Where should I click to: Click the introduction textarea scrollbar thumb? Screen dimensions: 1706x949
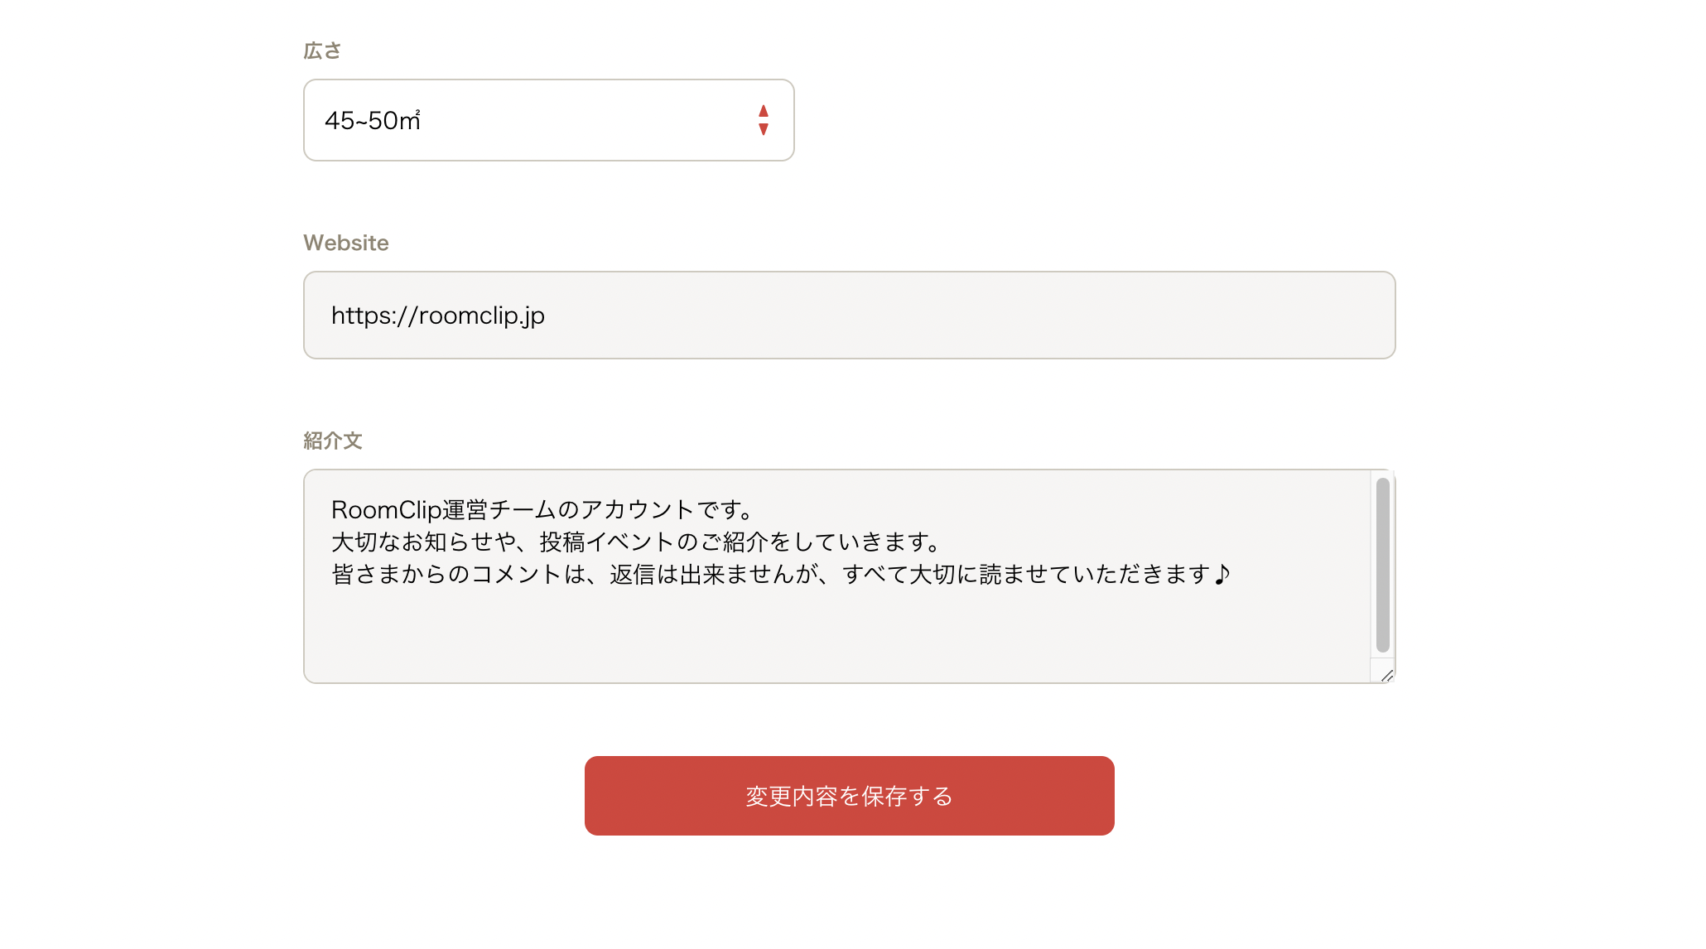click(x=1382, y=565)
